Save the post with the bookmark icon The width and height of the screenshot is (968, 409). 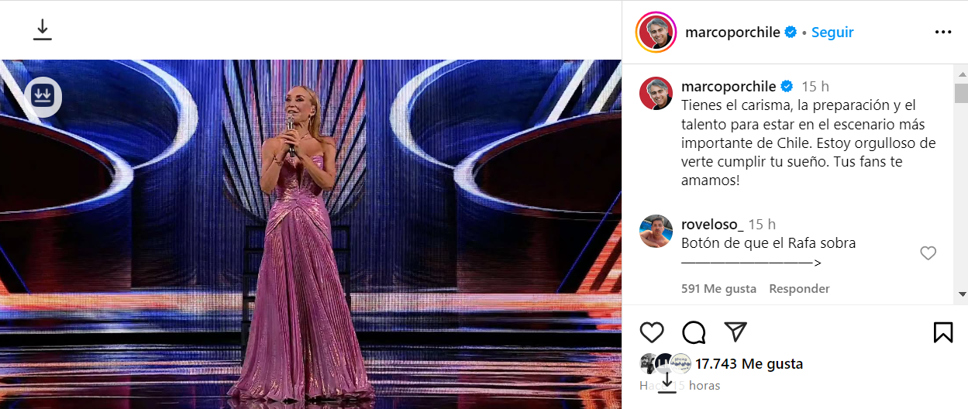click(x=942, y=332)
